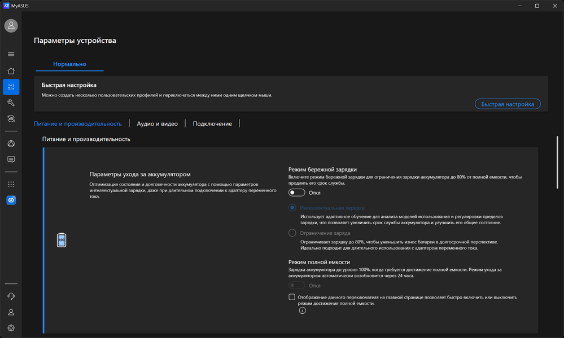Open the triangle-in-circle sidebar icon
The image size is (564, 338).
click(11, 144)
